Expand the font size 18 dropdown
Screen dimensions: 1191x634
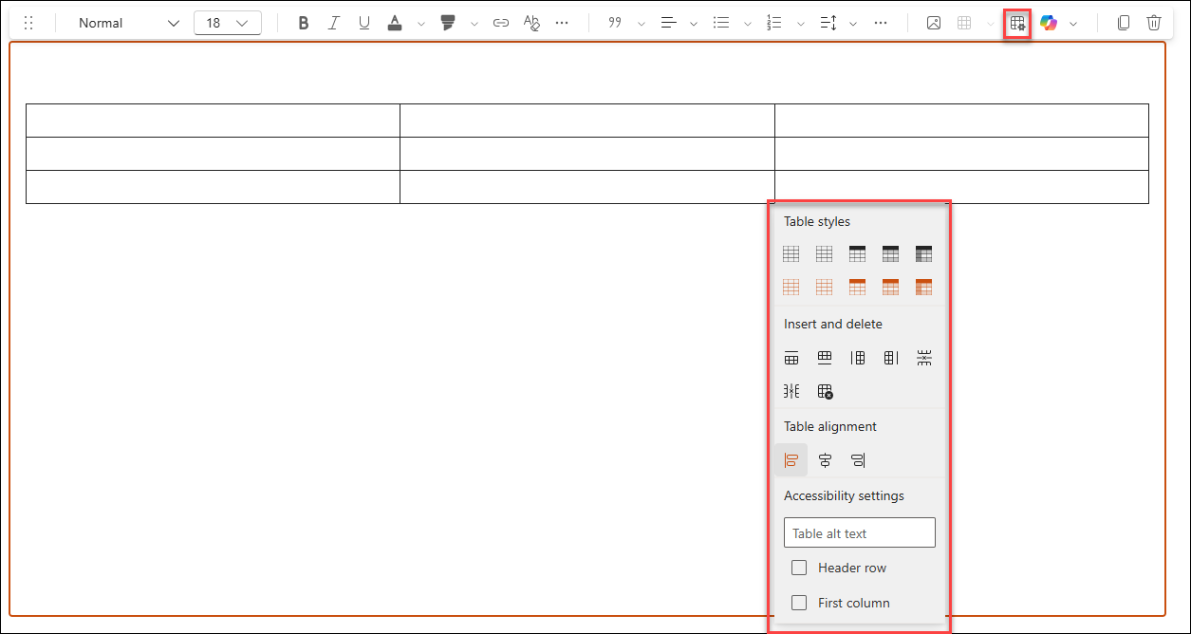[228, 24]
